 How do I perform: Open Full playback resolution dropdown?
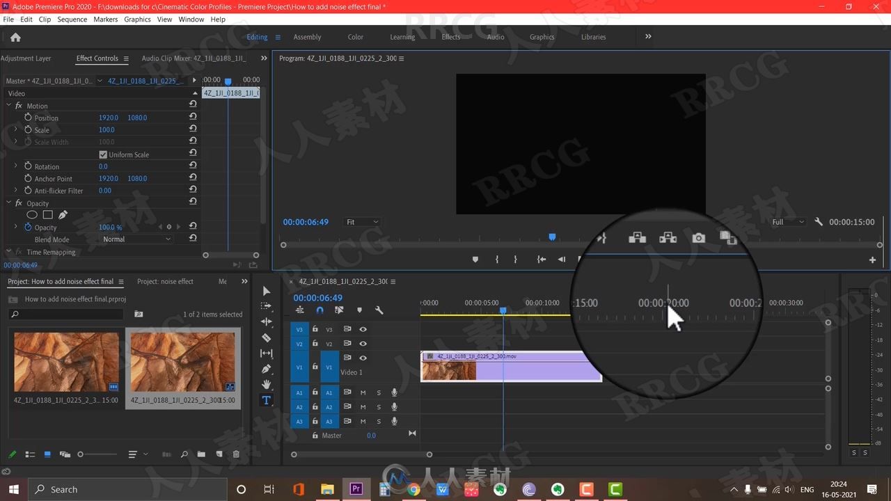tap(789, 222)
